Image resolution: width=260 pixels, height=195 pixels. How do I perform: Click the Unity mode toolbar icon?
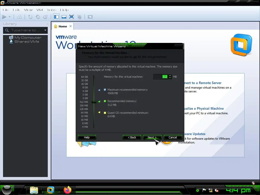(79, 17)
